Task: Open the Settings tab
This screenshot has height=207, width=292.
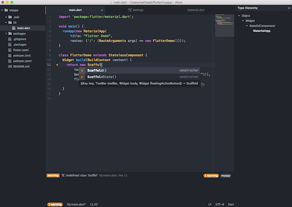Action: click(136, 10)
